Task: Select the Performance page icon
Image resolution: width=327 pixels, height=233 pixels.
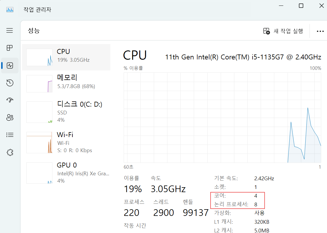Action: click(10, 65)
